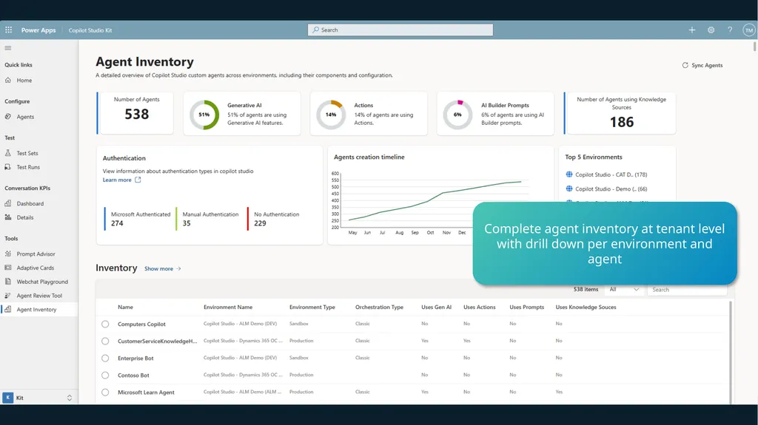Click the Uses Knowledge Souces column header
The image size is (758, 425).
point(586,307)
